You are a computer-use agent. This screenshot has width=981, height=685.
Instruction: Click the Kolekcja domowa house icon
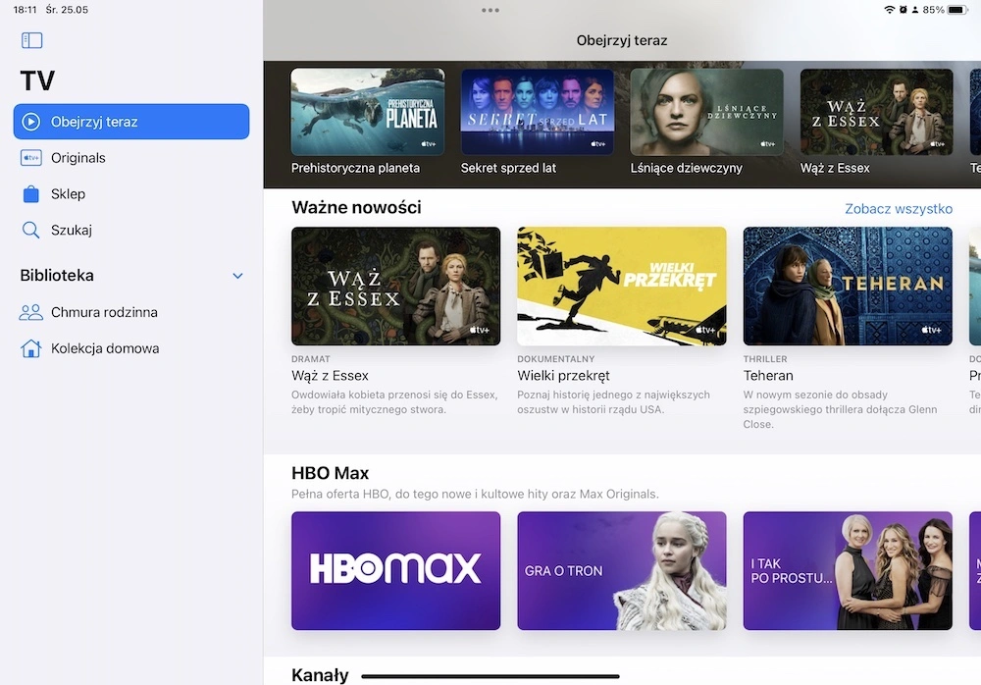point(30,348)
